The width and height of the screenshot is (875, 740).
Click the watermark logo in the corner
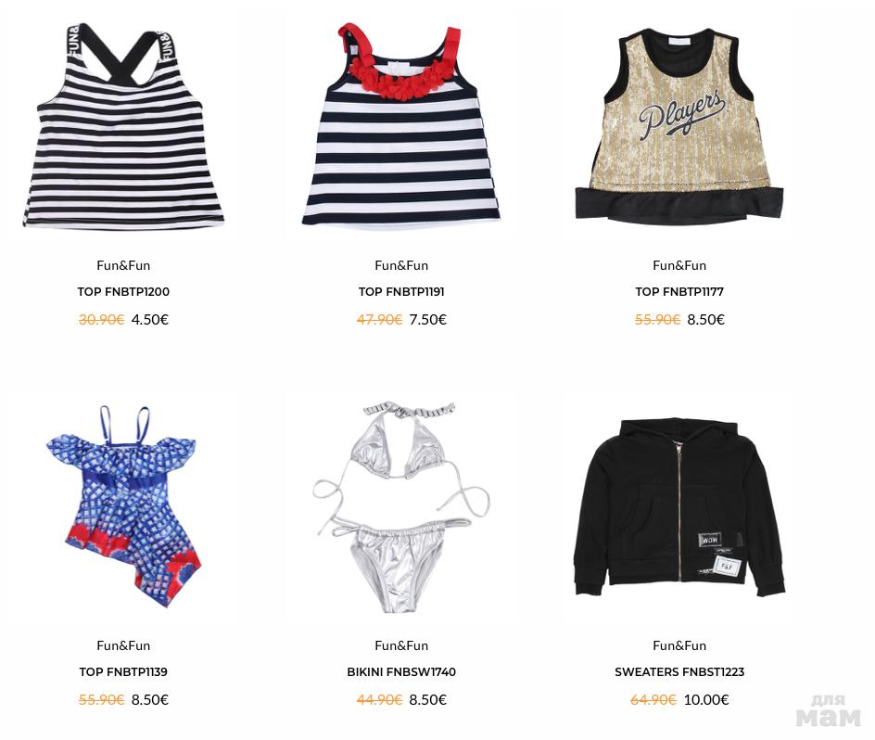[x=828, y=711]
